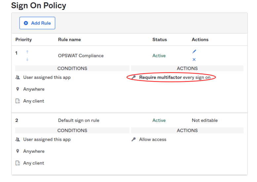Click user icon in OPSWAT Compliance conditions
Image resolution: width=257 pixels, height=182 pixels.
pos(18,77)
